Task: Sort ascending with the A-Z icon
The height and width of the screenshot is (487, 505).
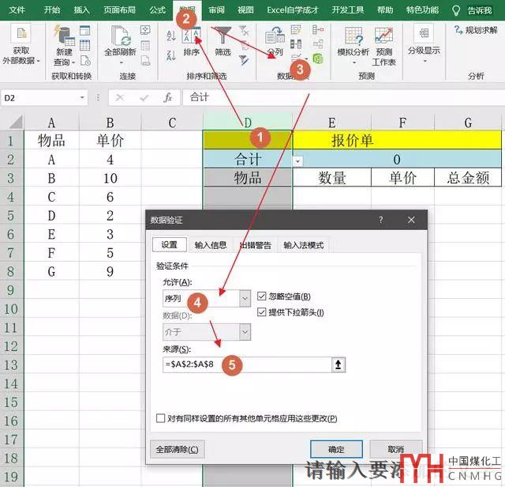Action: coord(171,35)
